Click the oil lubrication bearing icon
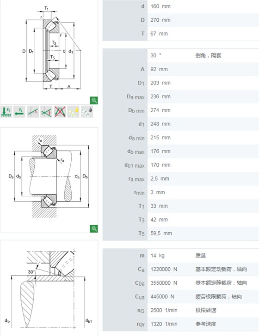Image resolution: width=259 pixels, height=336 pixels. click(74, 111)
